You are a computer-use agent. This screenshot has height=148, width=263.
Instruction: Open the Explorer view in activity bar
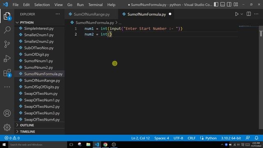click(7, 16)
